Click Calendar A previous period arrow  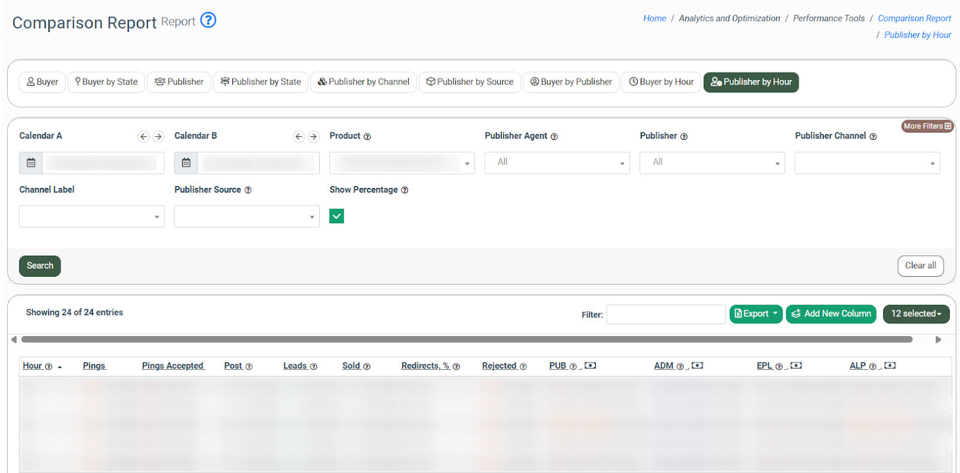pyautogui.click(x=143, y=137)
